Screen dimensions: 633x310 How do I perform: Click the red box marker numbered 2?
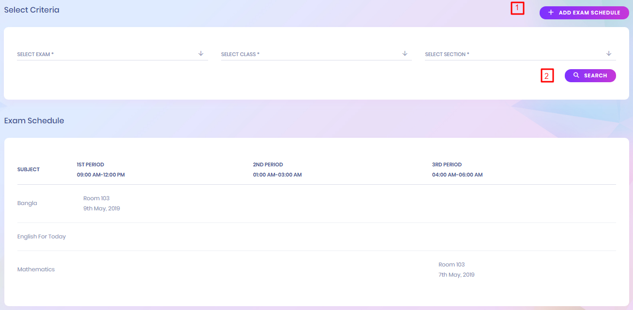(547, 76)
